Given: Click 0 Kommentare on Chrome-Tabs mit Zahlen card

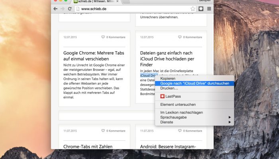Looking at the screenshot, I should coord(116,131).
